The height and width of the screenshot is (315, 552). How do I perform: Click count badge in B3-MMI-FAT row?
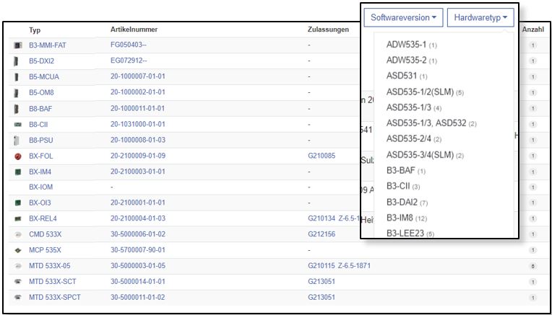(533, 45)
